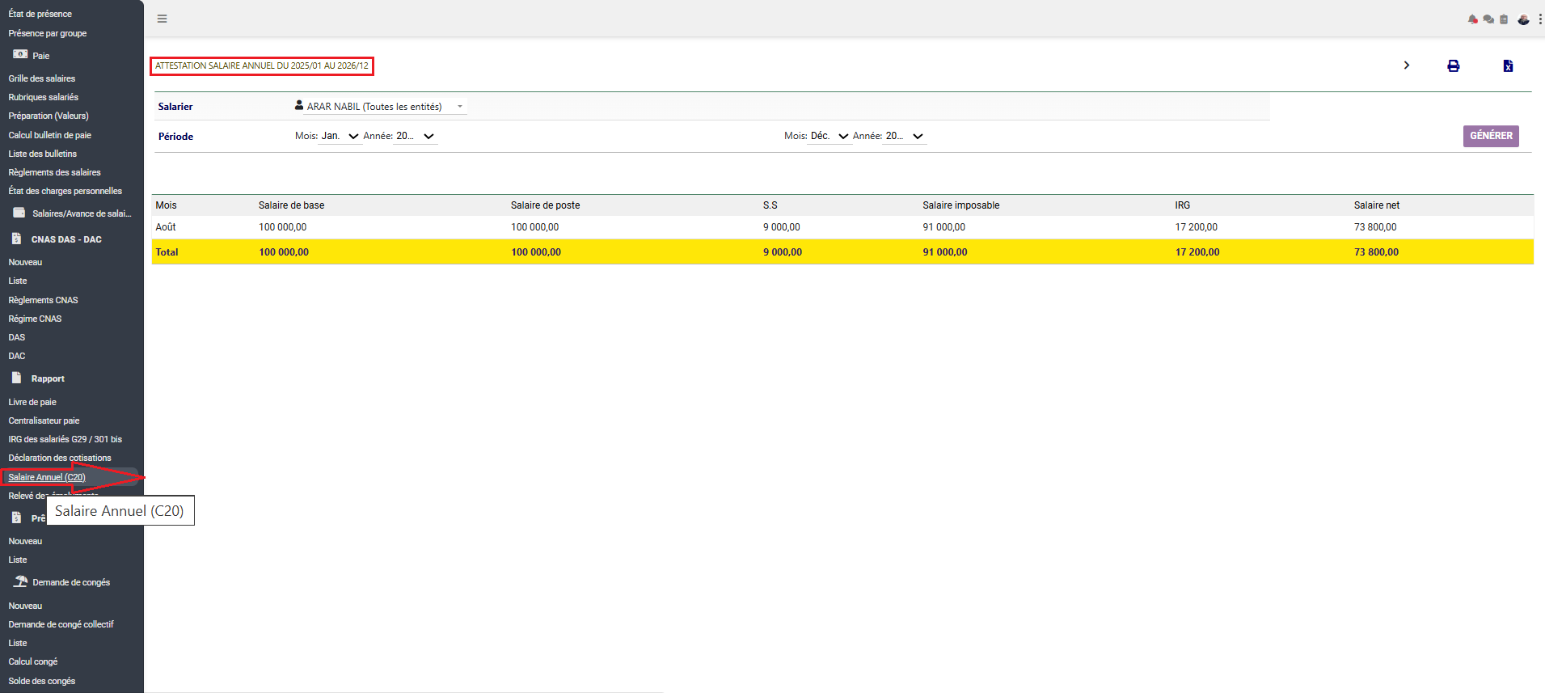Open Présence par groupe

(48, 33)
